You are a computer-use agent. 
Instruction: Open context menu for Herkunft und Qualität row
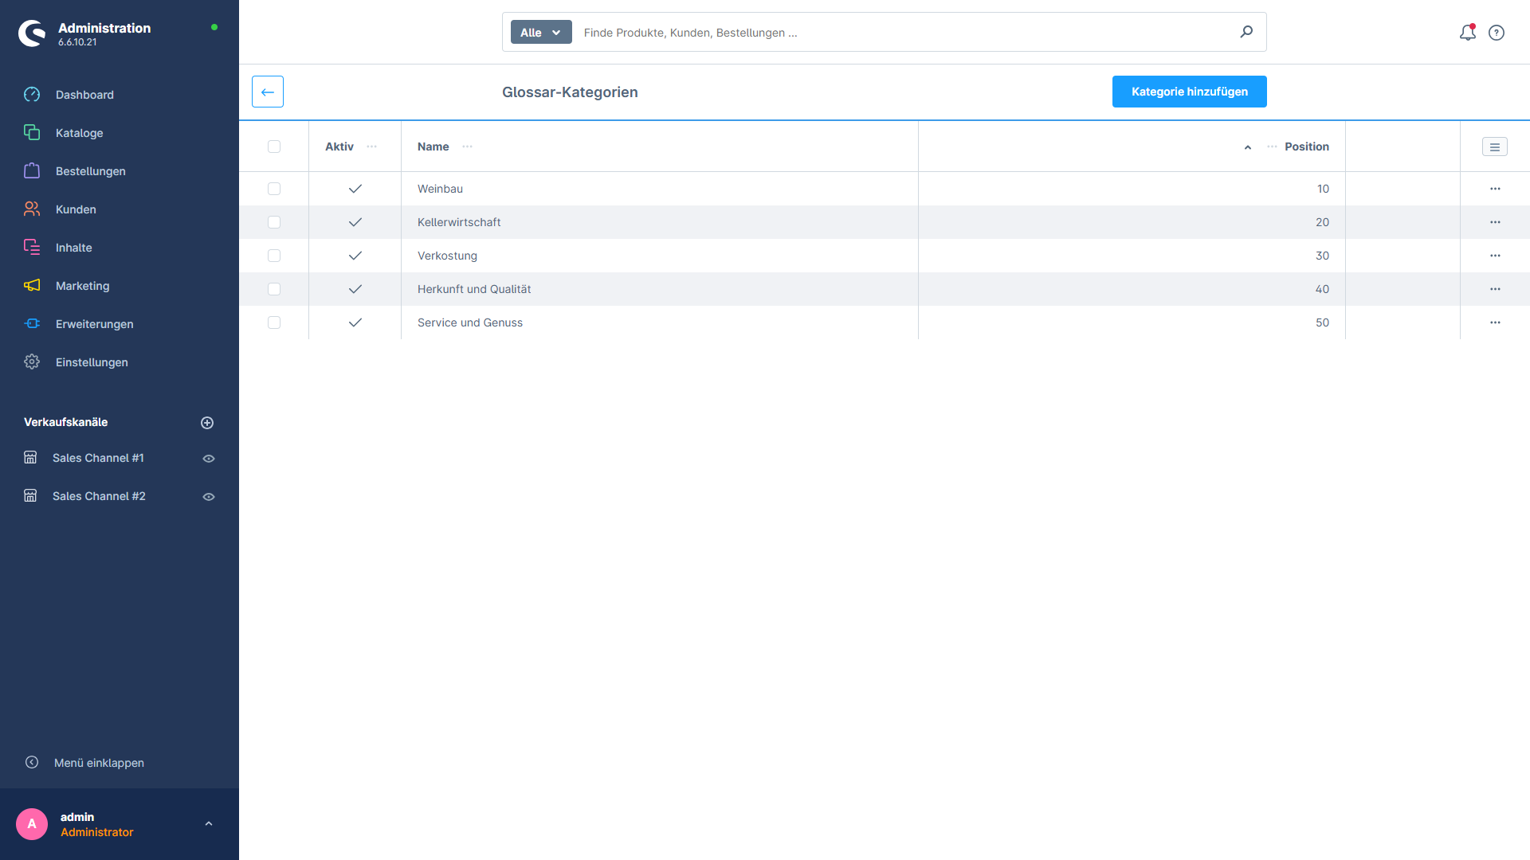click(x=1495, y=289)
